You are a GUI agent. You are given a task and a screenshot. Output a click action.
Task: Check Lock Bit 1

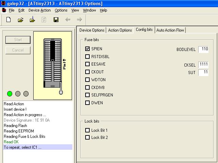tap(88, 130)
